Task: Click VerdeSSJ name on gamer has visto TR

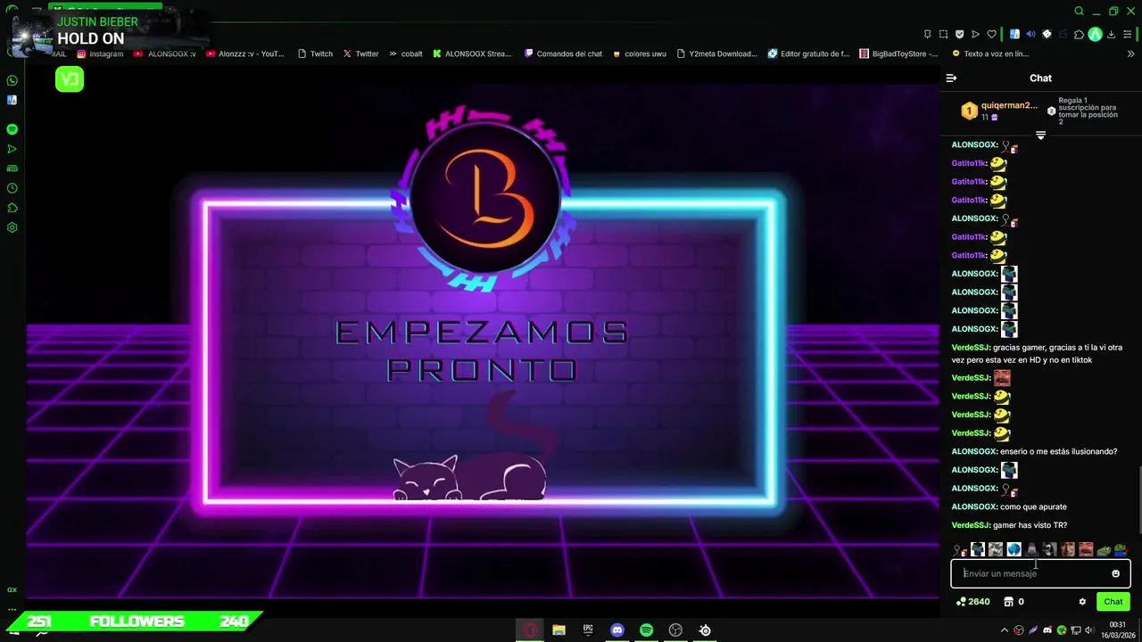Action: (971, 526)
